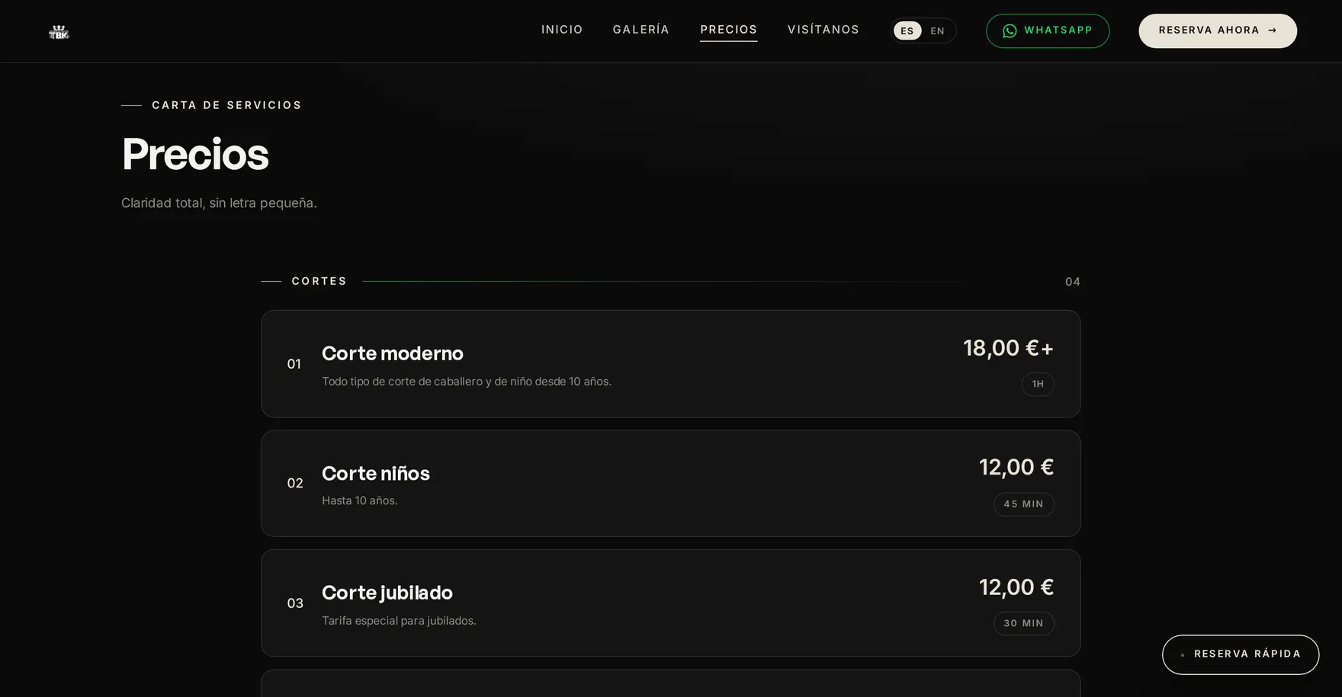Click the 45 MIN duration badge

point(1024,504)
